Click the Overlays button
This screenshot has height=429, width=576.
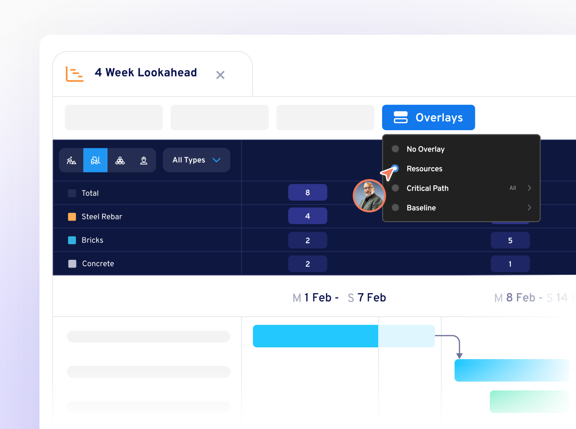429,117
